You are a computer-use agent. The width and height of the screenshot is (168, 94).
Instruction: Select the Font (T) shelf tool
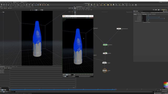click(29, 5)
